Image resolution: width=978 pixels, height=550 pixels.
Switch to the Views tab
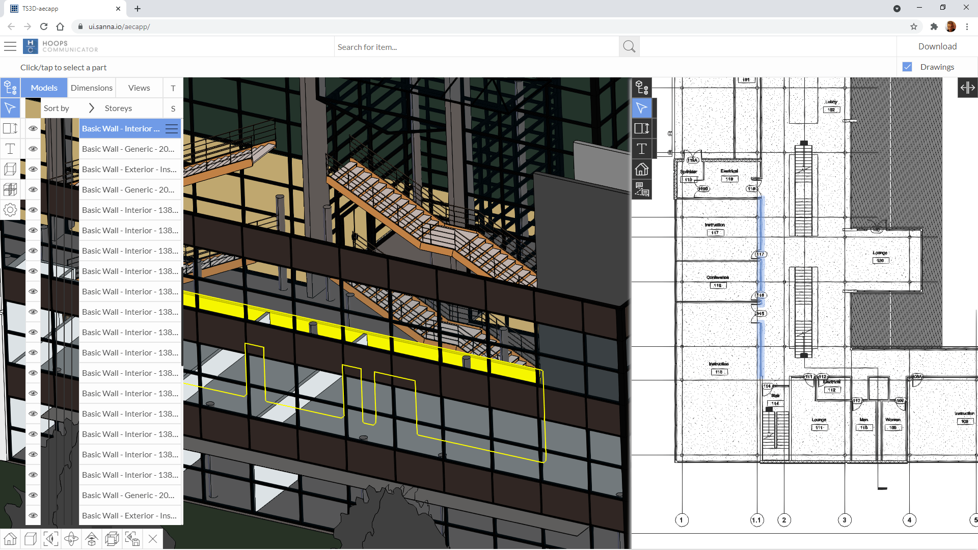[x=139, y=87]
